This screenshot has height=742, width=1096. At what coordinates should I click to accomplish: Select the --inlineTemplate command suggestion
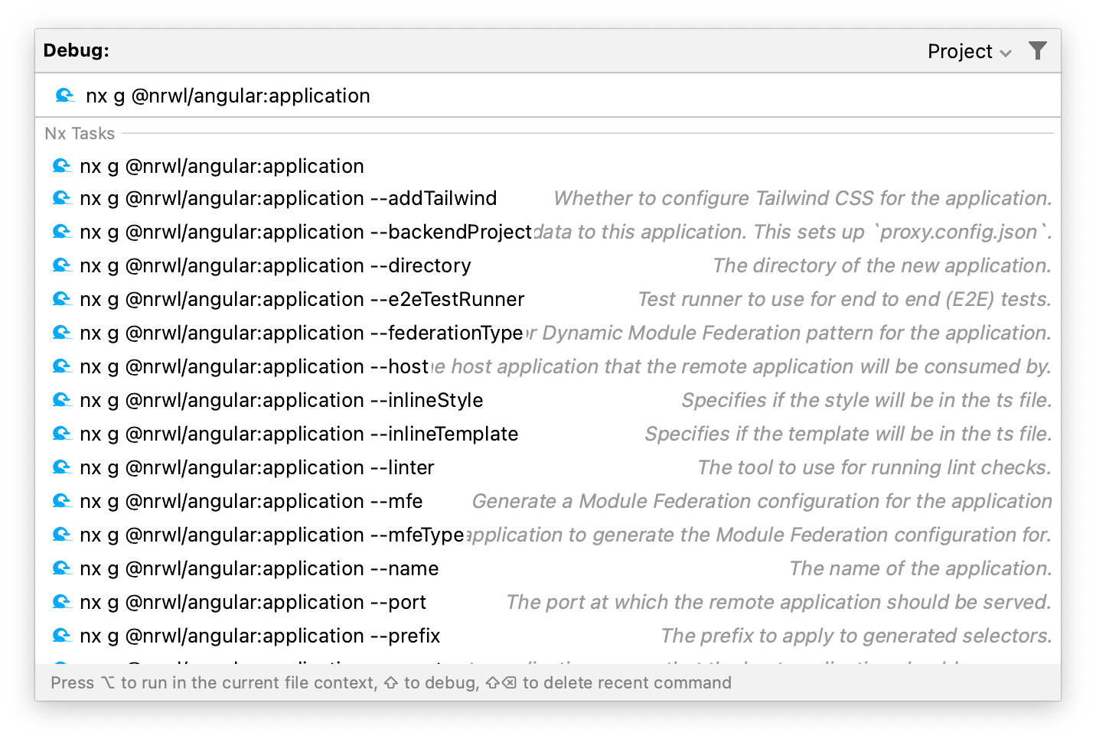[548, 434]
